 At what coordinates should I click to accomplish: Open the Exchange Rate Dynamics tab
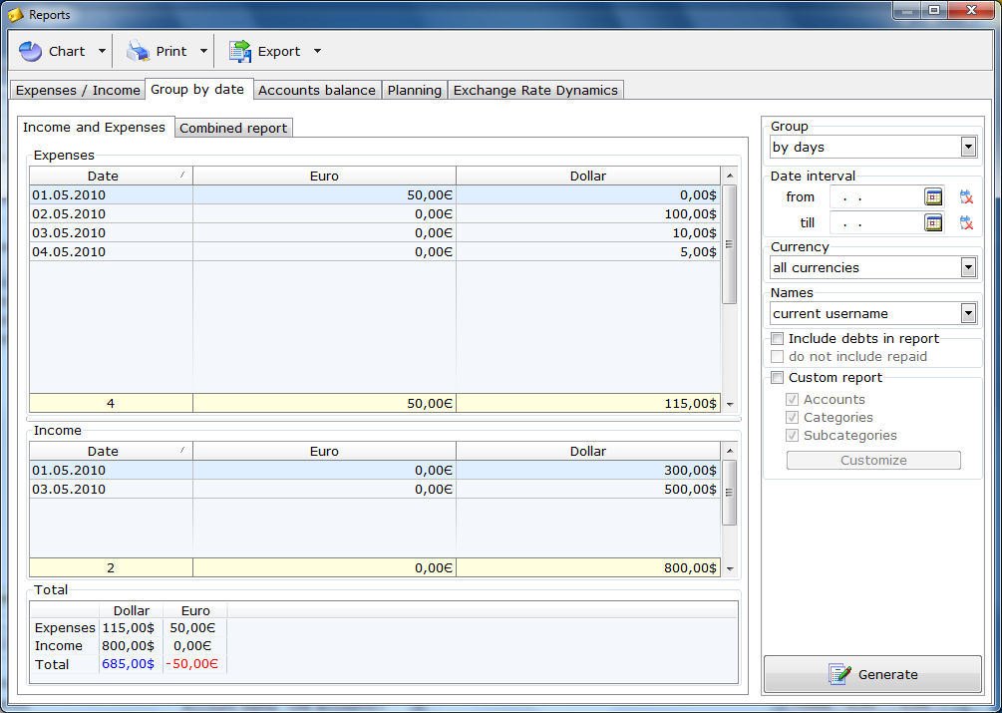pos(535,90)
